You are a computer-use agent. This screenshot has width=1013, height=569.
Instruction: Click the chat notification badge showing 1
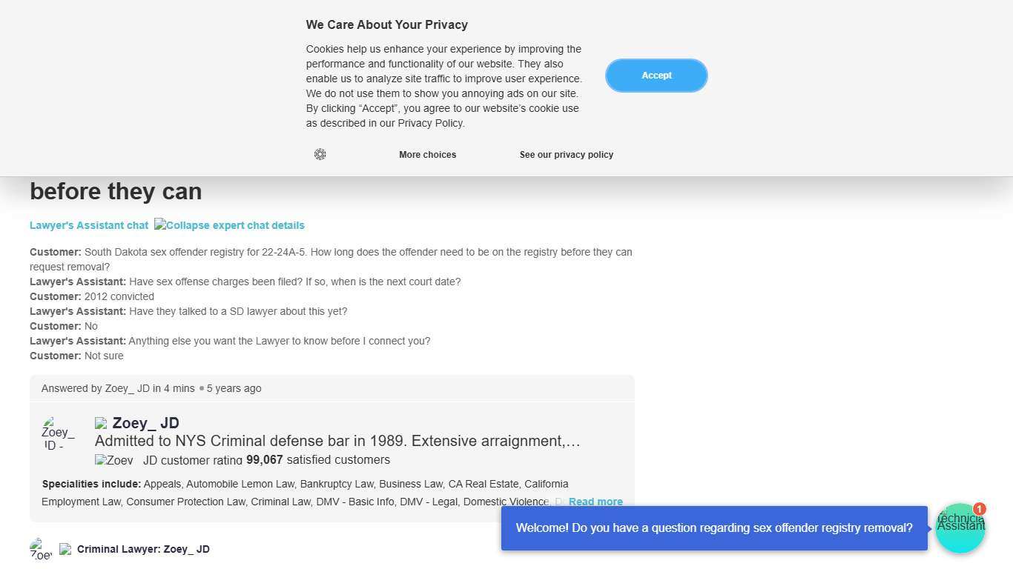(980, 509)
